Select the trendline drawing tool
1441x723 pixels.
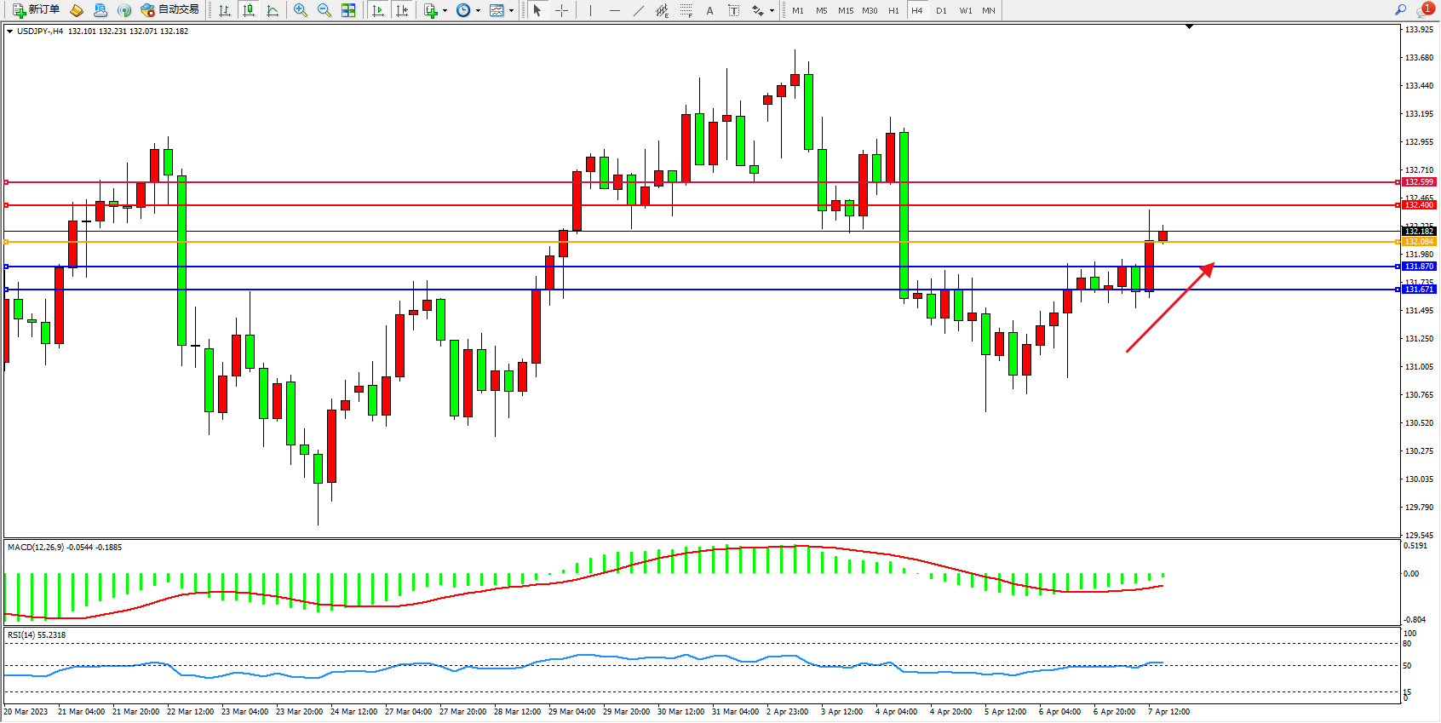pyautogui.click(x=639, y=10)
